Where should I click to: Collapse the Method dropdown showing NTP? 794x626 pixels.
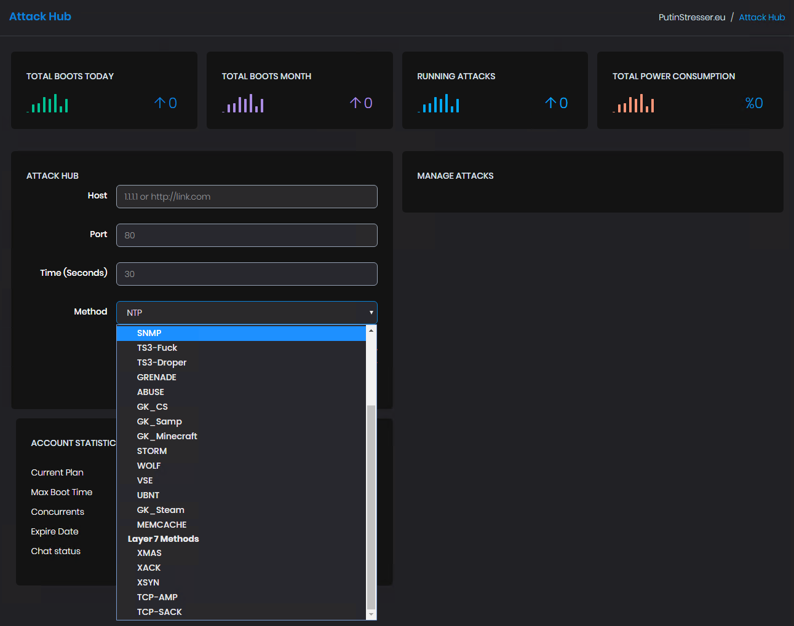point(247,313)
